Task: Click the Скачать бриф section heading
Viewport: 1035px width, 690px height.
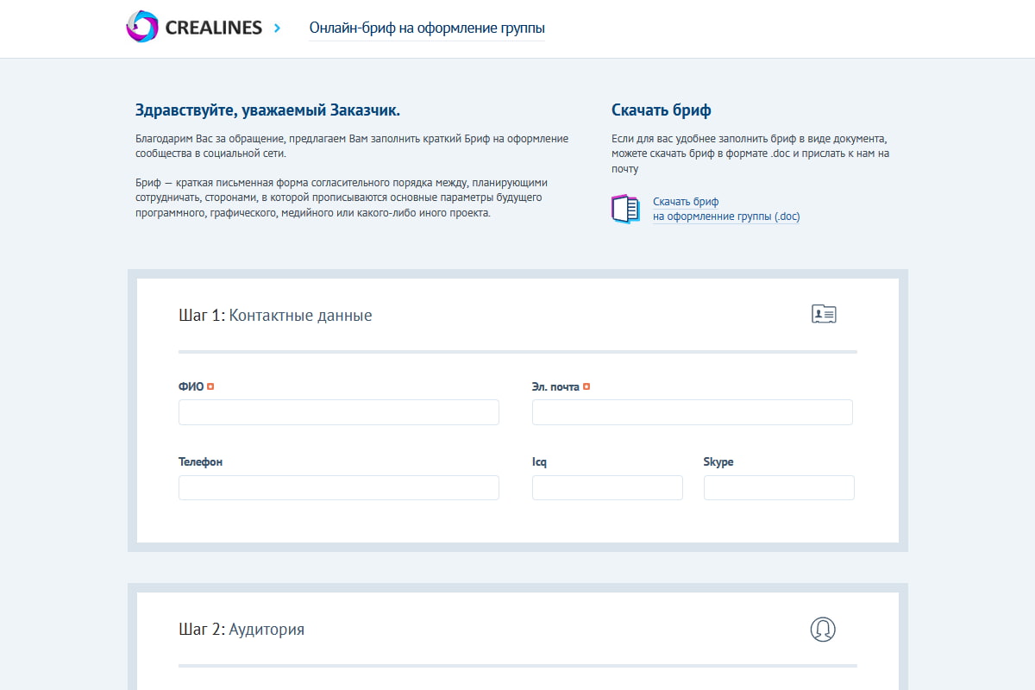Action: tap(661, 110)
